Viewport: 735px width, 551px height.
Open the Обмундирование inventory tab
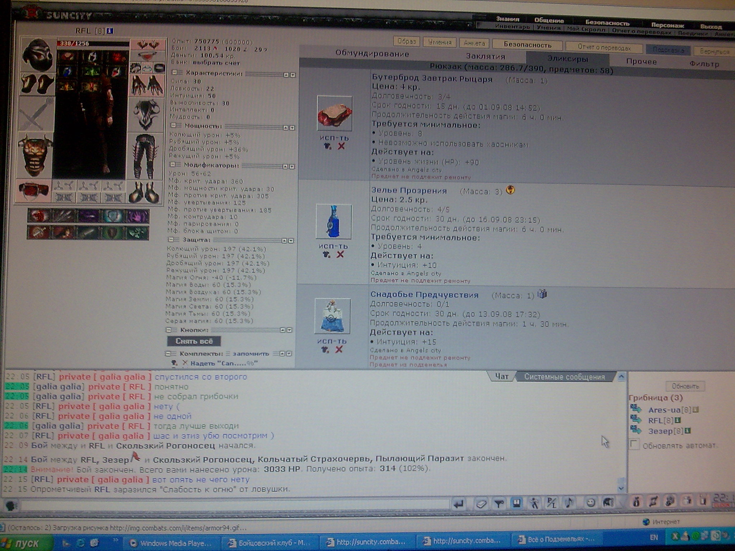point(372,54)
